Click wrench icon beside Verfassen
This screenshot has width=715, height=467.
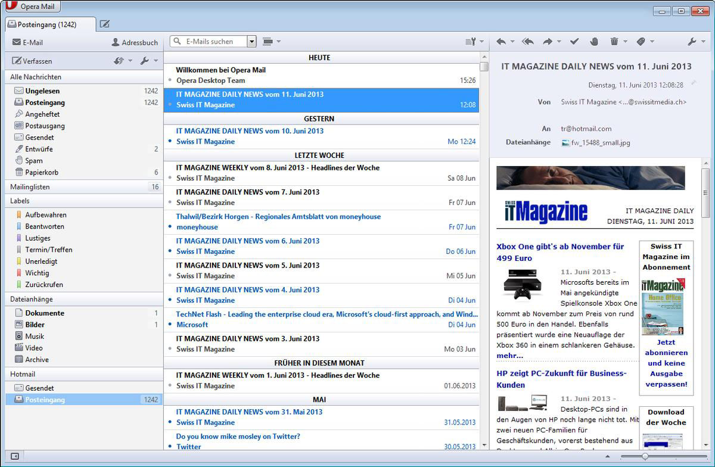point(145,61)
